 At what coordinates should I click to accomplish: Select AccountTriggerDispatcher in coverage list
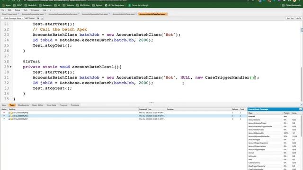pos(258,143)
